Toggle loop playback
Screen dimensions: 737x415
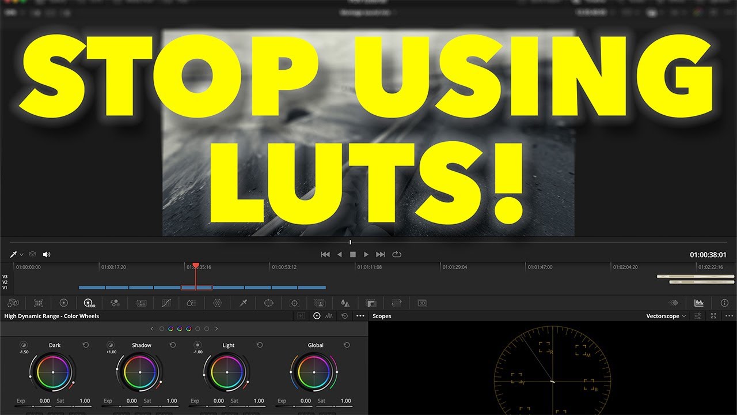click(x=396, y=254)
